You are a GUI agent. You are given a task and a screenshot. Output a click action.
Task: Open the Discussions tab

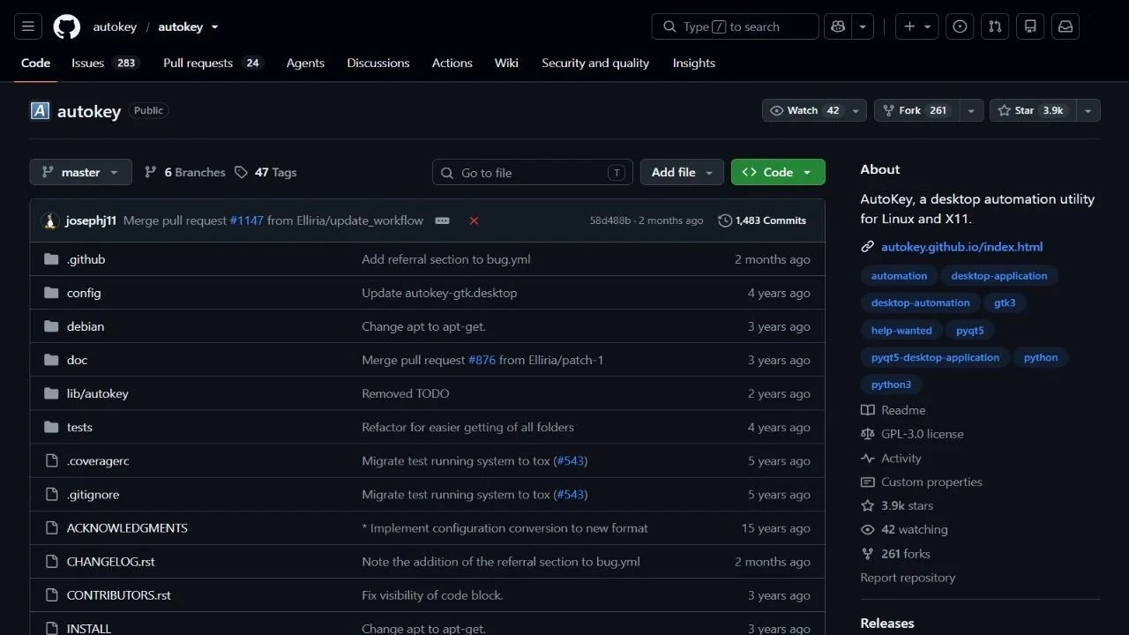pyautogui.click(x=378, y=63)
